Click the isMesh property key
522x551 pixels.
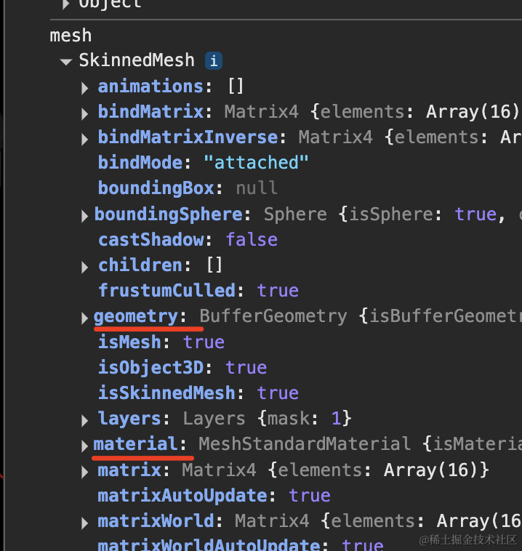click(129, 342)
